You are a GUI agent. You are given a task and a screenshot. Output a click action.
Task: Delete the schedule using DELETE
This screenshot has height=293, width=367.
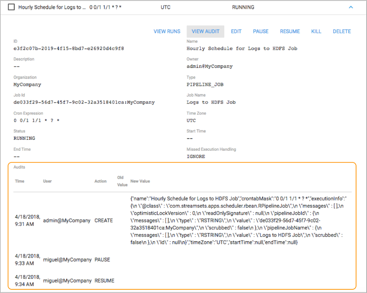(x=342, y=31)
